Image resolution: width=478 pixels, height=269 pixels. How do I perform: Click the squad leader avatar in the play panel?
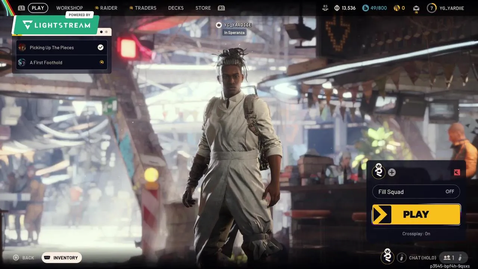tap(379, 171)
